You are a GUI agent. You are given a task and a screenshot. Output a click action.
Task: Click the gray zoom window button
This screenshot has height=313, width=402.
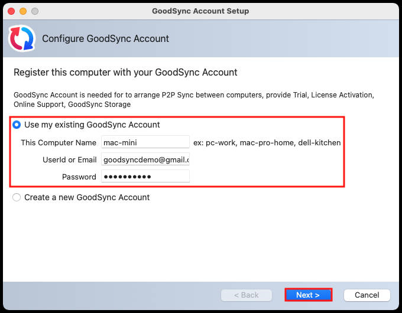[35, 11]
